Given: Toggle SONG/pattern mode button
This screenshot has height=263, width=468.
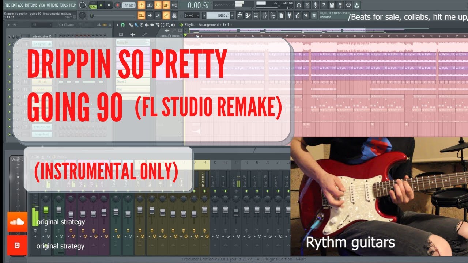Looking at the screenshot, I should point(93,5).
